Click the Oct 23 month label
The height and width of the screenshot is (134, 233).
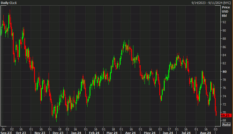click(x=21, y=133)
